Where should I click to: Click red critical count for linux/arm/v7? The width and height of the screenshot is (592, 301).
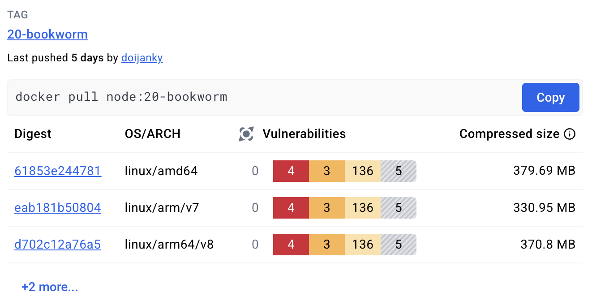tap(291, 208)
